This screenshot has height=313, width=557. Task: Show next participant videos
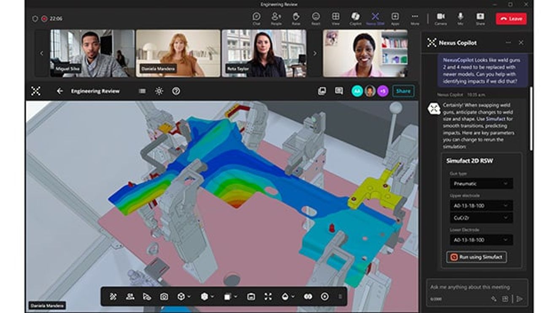[314, 53]
